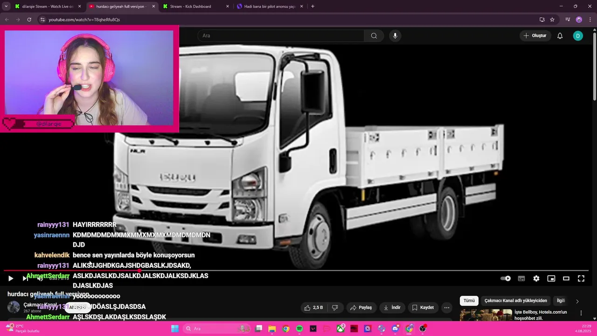Click the İndir download button
Image resolution: width=597 pixels, height=336 pixels.
tap(392, 308)
